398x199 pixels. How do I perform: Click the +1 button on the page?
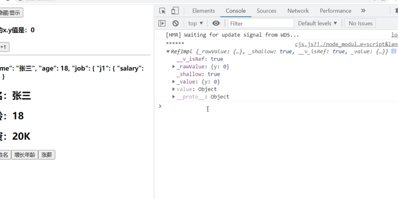click(4, 47)
